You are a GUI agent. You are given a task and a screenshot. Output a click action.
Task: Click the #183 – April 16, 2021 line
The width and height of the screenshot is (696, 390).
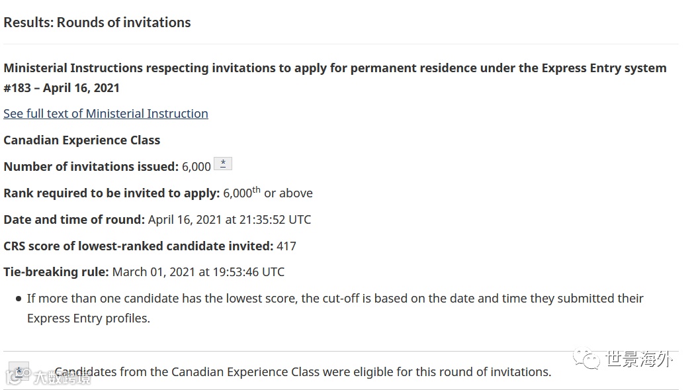[x=62, y=88]
